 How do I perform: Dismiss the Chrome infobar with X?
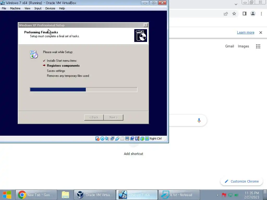point(261,33)
